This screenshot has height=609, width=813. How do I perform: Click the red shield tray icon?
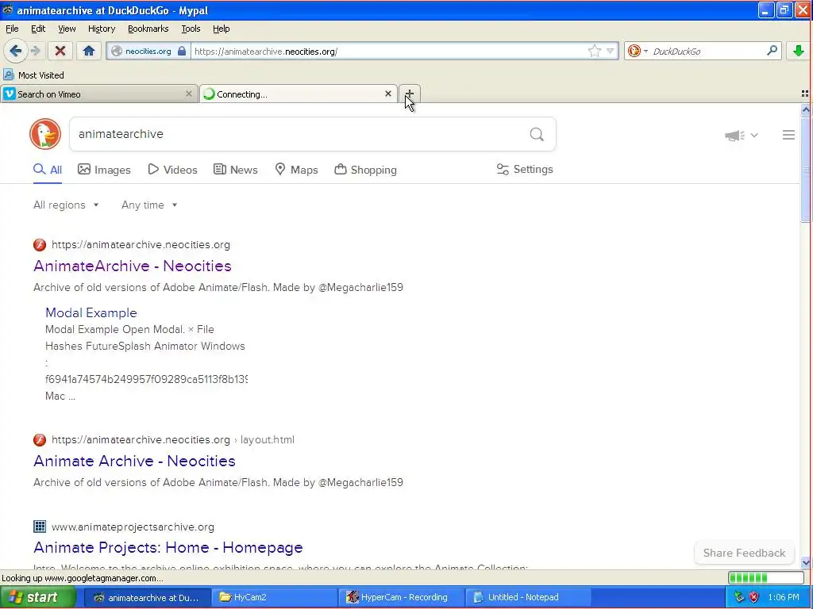point(754,597)
